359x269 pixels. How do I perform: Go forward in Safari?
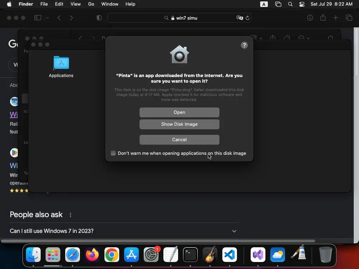72,18
